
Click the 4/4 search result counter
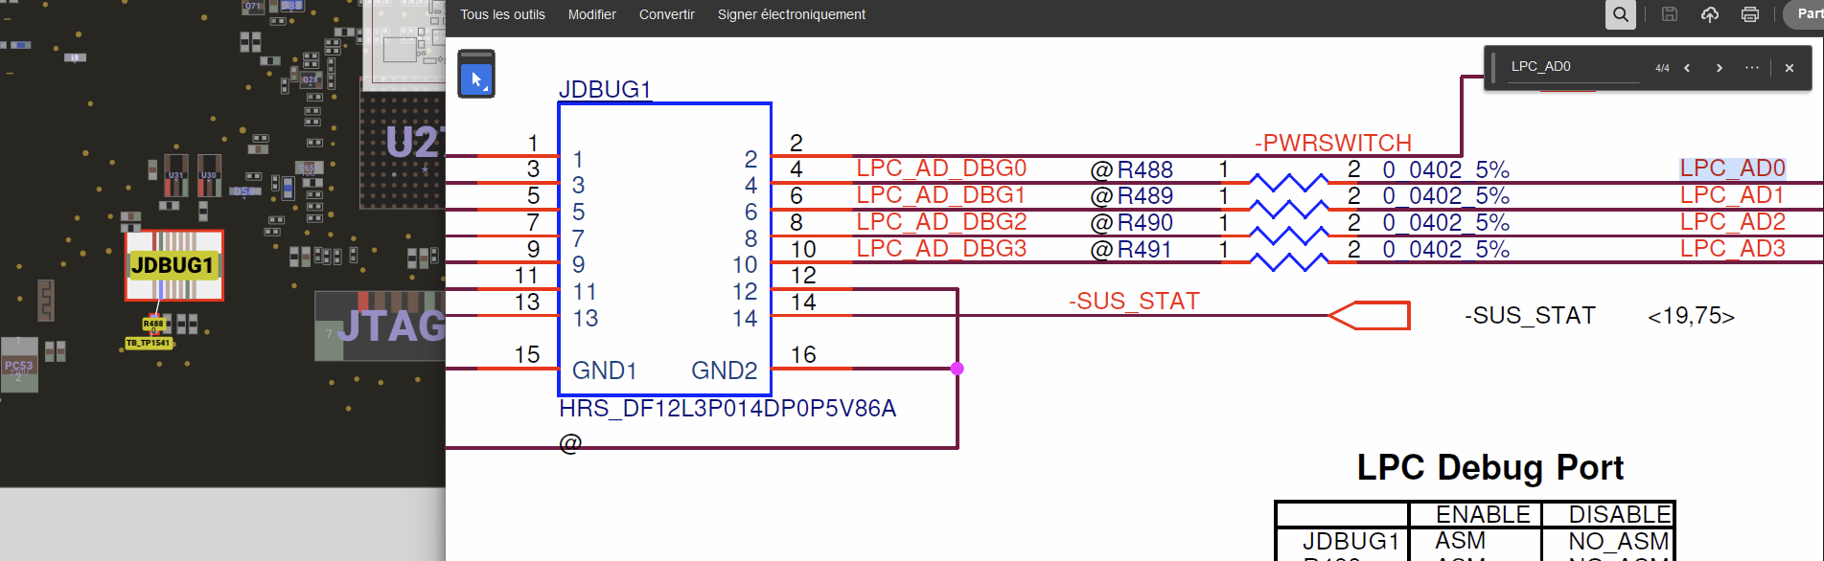coord(1662,68)
